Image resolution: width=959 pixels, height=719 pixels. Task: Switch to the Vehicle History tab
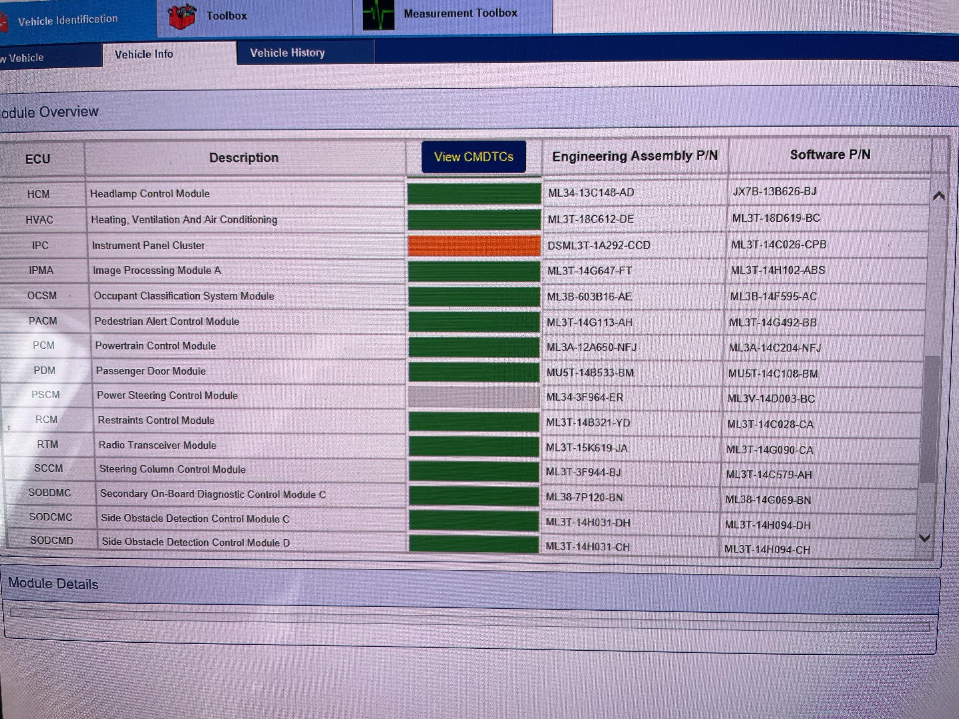click(x=287, y=53)
